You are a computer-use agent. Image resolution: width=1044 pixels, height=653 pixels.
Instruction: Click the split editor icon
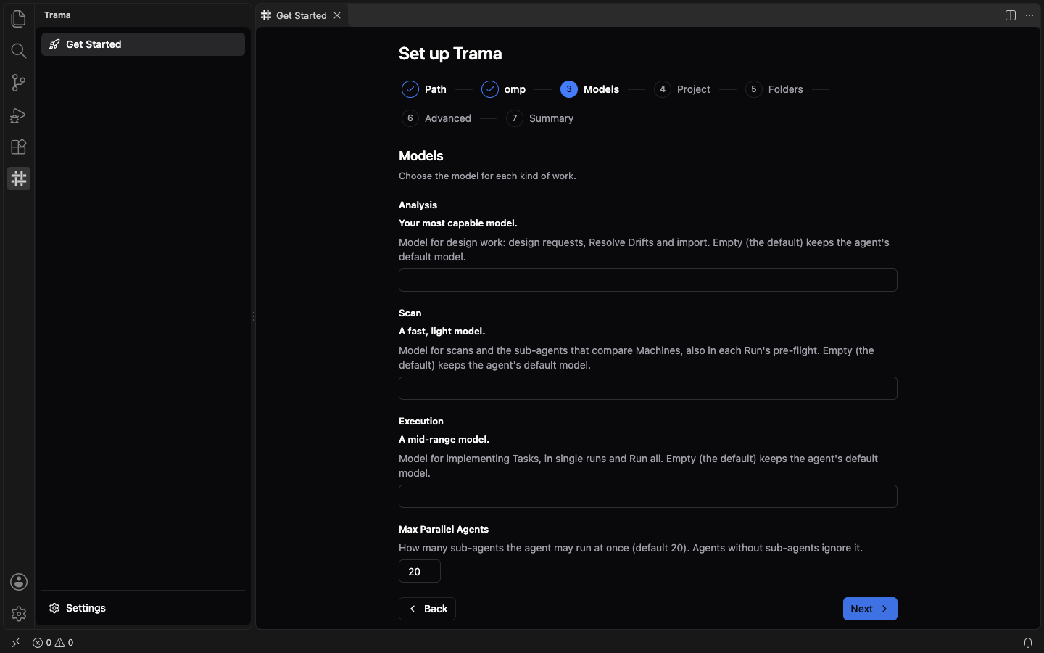click(1011, 15)
